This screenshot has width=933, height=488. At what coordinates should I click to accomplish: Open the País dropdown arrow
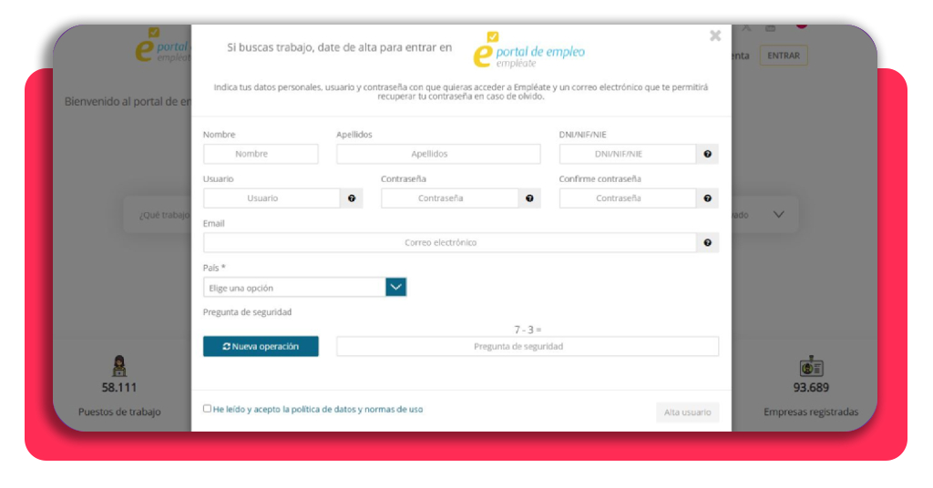(x=395, y=287)
